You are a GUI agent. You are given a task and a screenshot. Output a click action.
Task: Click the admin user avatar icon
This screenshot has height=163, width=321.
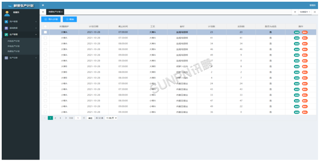(x=7, y=14)
